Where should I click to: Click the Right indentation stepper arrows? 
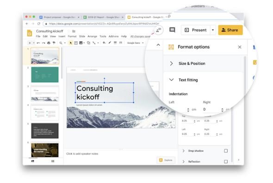tap(223, 110)
